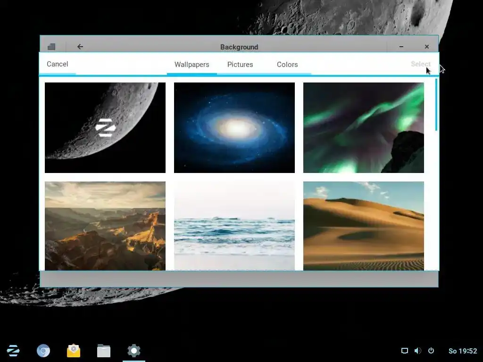Choose the moon Zorin logo wallpaper
The width and height of the screenshot is (483, 362).
(x=105, y=128)
